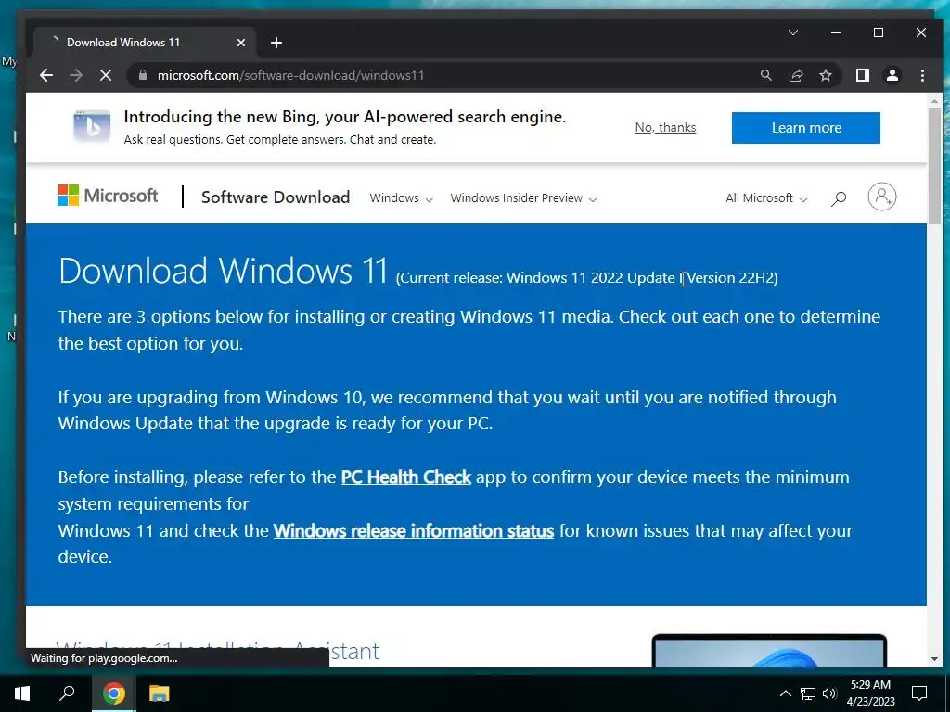Open the Software Download link
Image resolution: width=950 pixels, height=712 pixels.
pyautogui.click(x=276, y=197)
